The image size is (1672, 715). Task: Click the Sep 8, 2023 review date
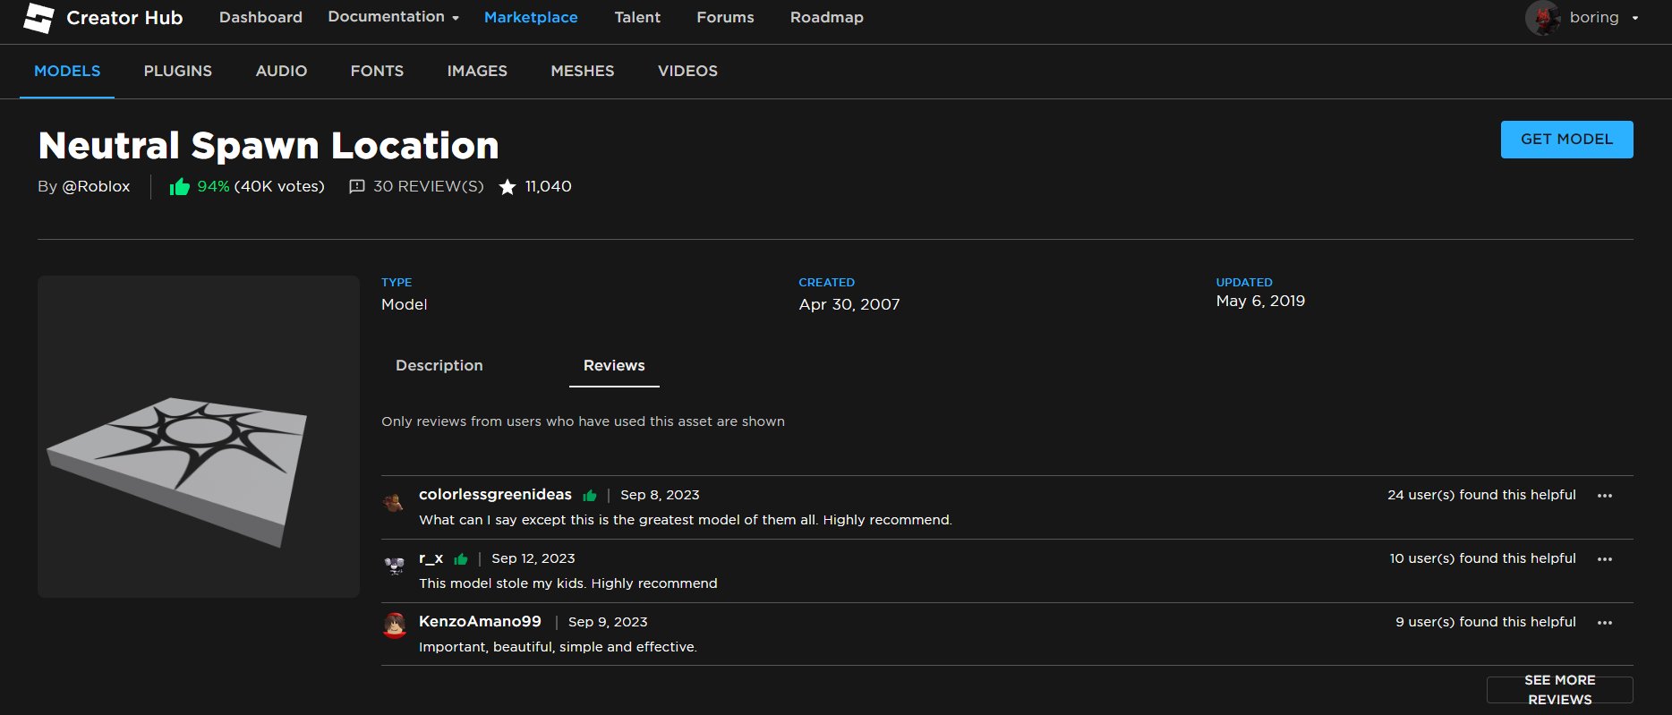tap(660, 495)
